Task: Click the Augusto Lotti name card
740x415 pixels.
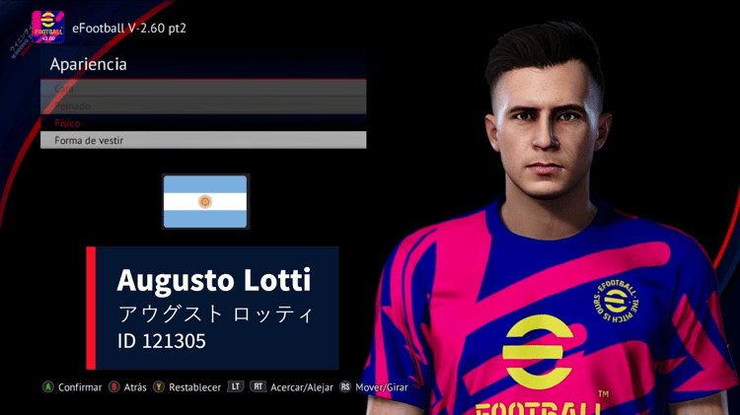Action: pos(212,308)
